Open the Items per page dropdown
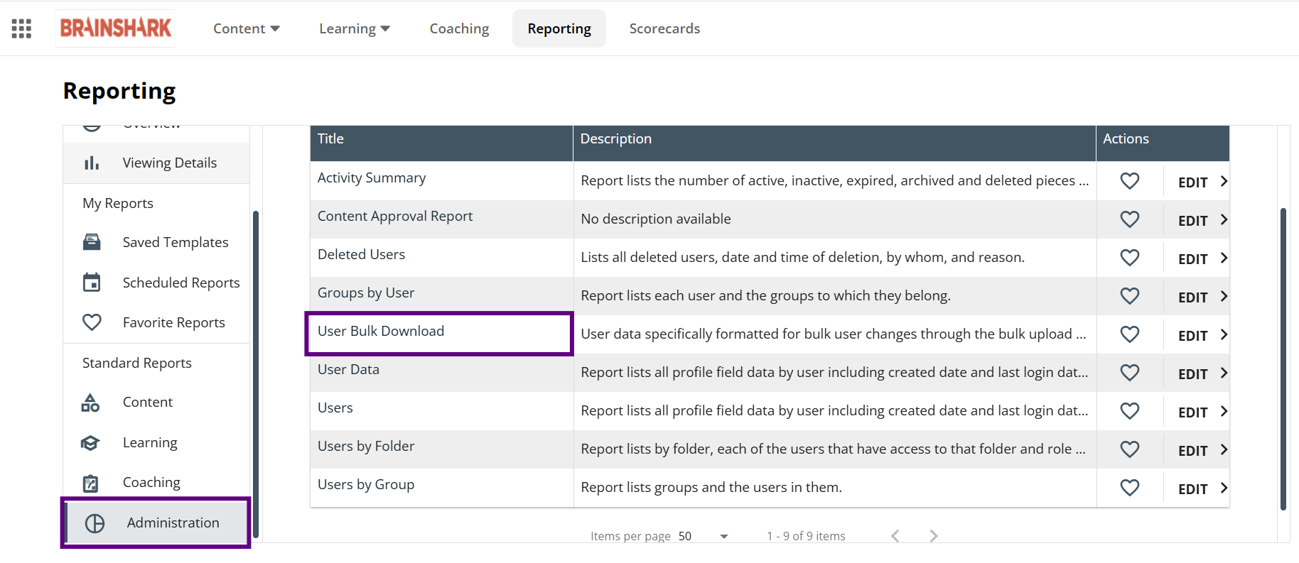1299x563 pixels. pyautogui.click(x=703, y=536)
